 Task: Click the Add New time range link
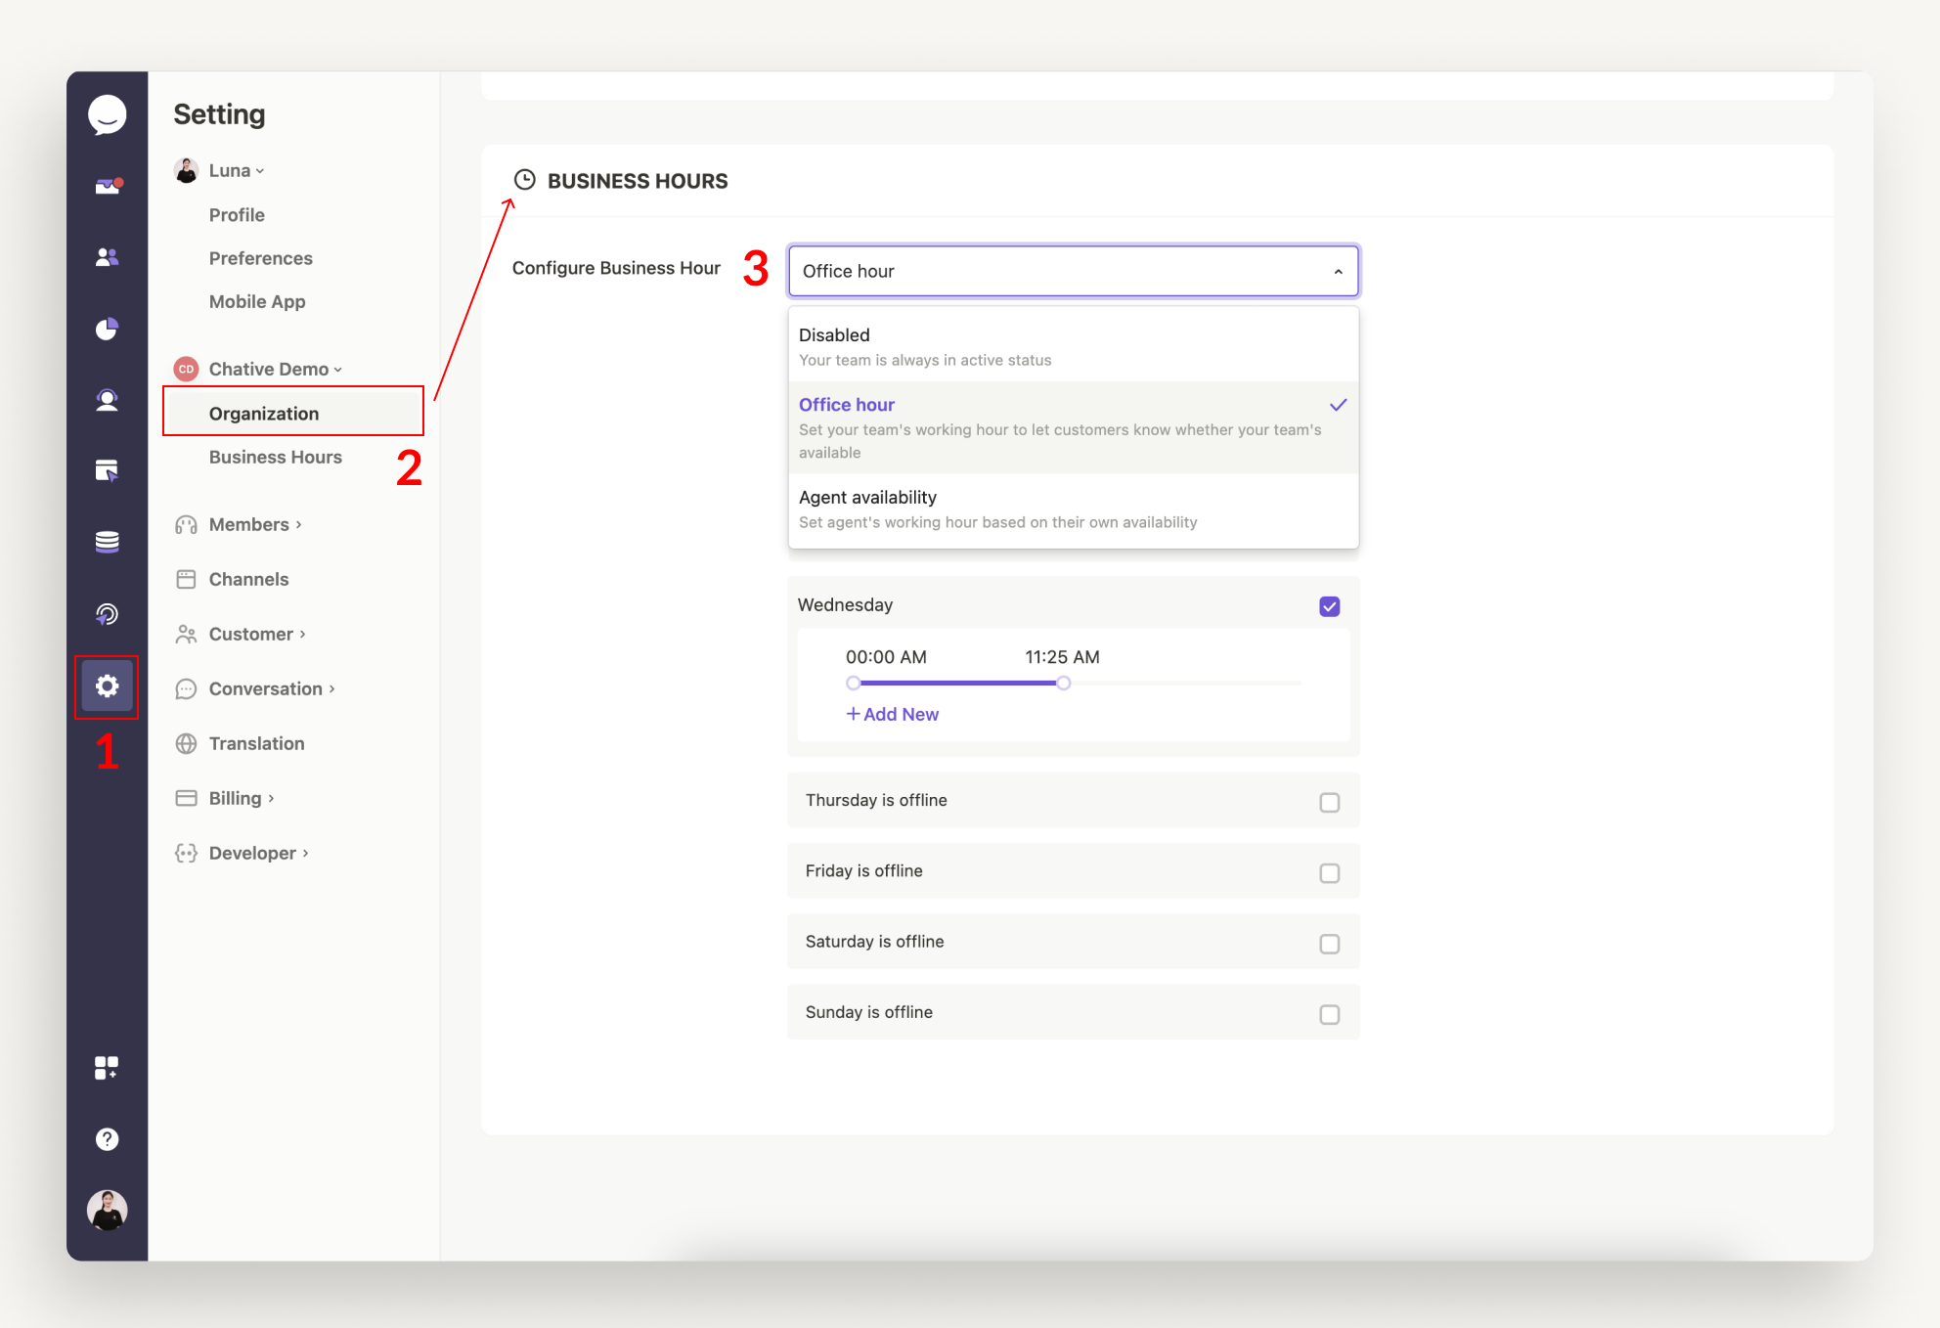tap(891, 714)
